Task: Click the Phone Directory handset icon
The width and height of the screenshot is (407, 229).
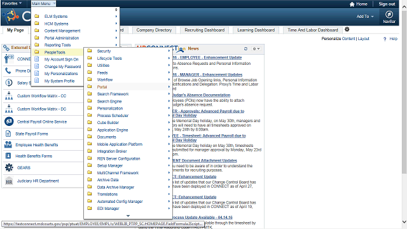Action: click(x=8, y=71)
